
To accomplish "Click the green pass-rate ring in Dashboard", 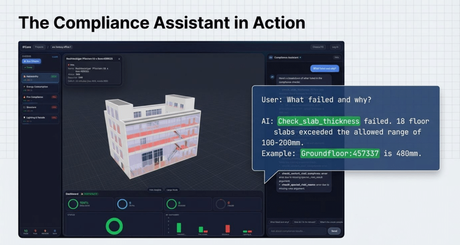I will pos(73,204).
